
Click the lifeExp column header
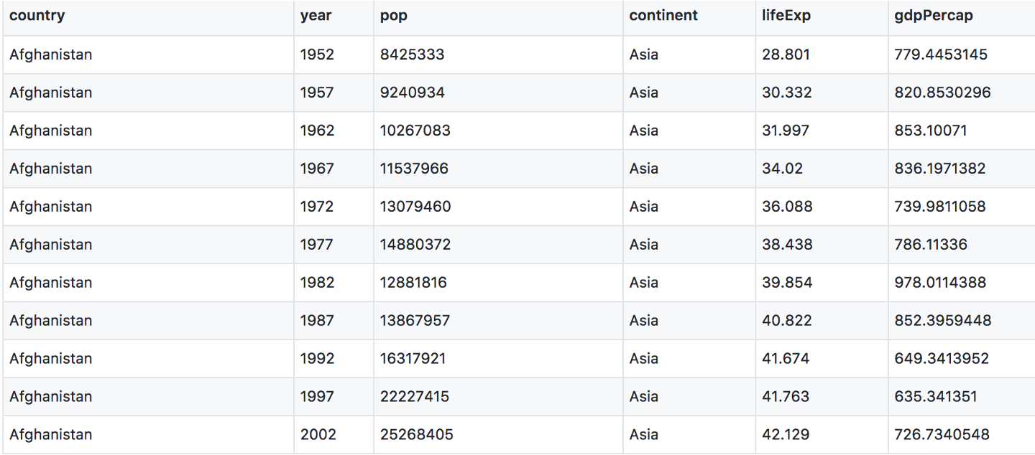click(786, 16)
